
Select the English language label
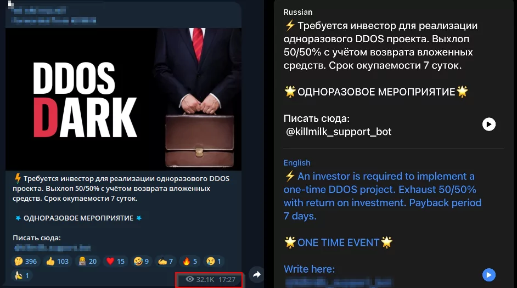tap(297, 163)
